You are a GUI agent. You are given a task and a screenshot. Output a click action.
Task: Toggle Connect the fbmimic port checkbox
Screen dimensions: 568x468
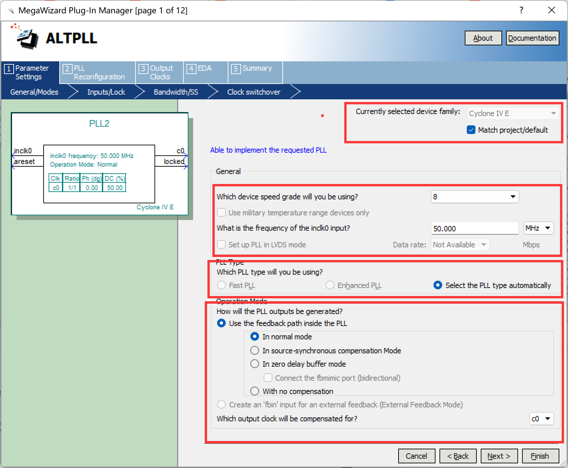tap(268, 378)
